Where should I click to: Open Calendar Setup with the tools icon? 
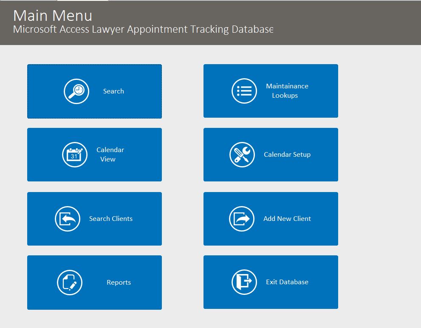pos(271,155)
